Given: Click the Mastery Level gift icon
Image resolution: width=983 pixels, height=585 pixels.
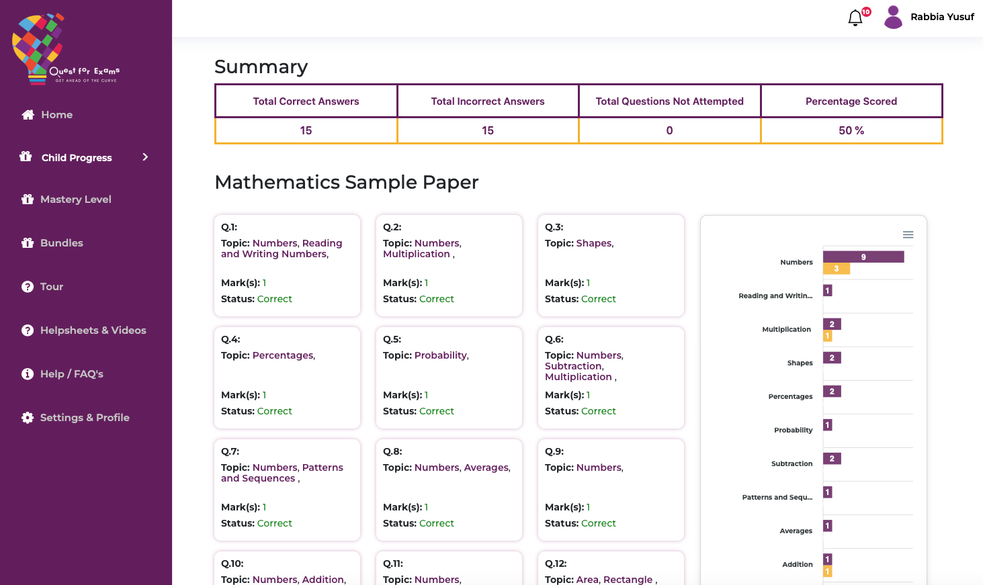Looking at the screenshot, I should click(28, 199).
